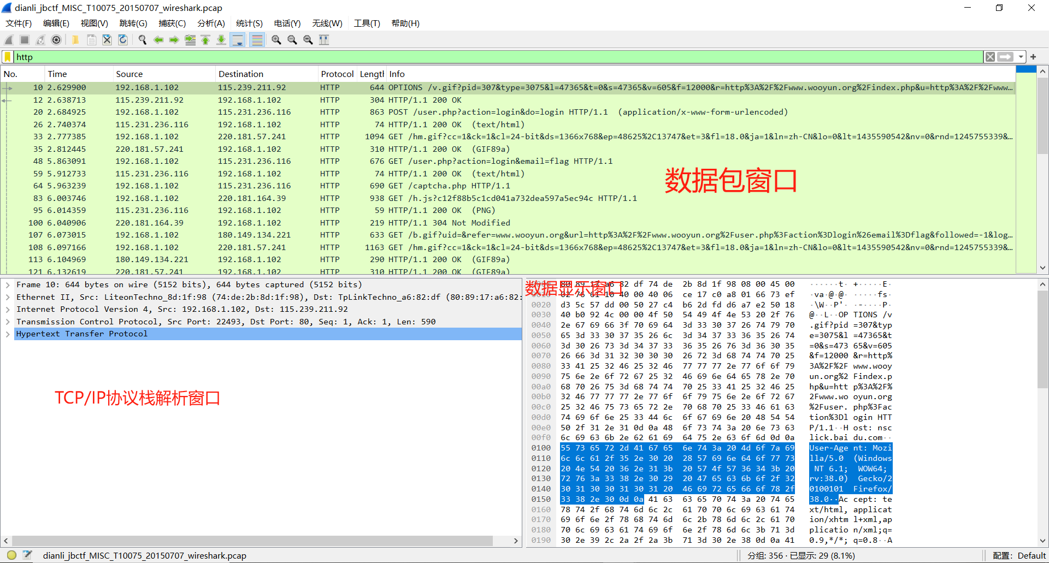
Task: Open the 帮助(H) menu
Action: tap(405, 23)
